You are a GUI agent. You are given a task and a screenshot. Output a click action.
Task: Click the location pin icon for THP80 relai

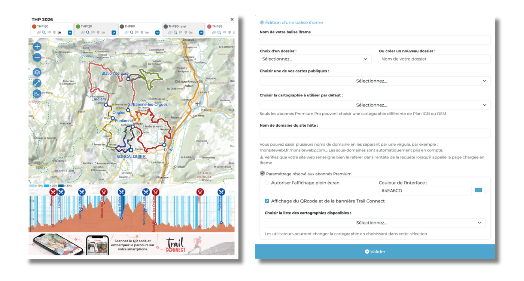[186, 33]
